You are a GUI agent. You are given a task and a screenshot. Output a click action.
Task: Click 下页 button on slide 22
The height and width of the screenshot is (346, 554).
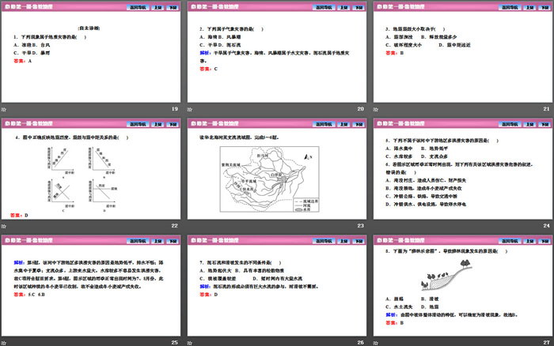click(173, 124)
